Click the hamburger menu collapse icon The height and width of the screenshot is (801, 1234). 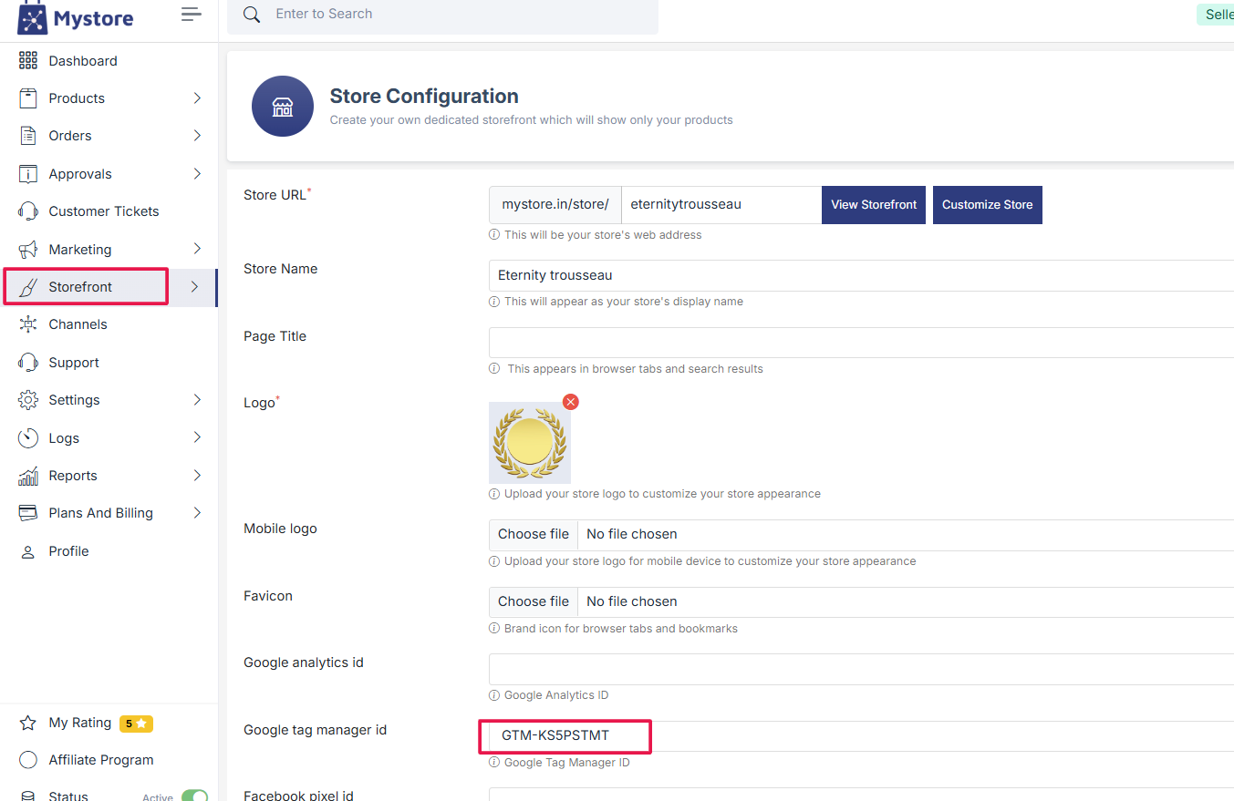pyautogui.click(x=191, y=14)
